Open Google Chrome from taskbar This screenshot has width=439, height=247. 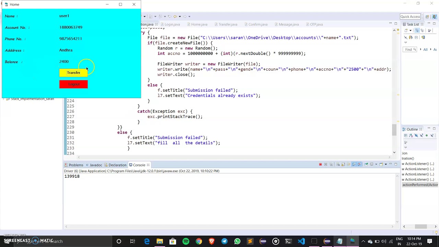click(x=199, y=242)
